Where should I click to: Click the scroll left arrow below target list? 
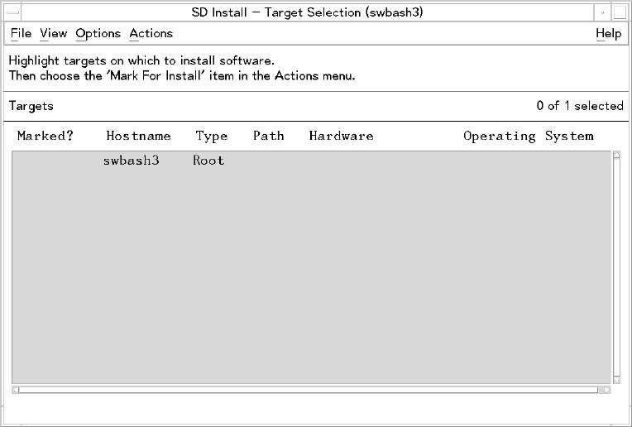(16, 389)
